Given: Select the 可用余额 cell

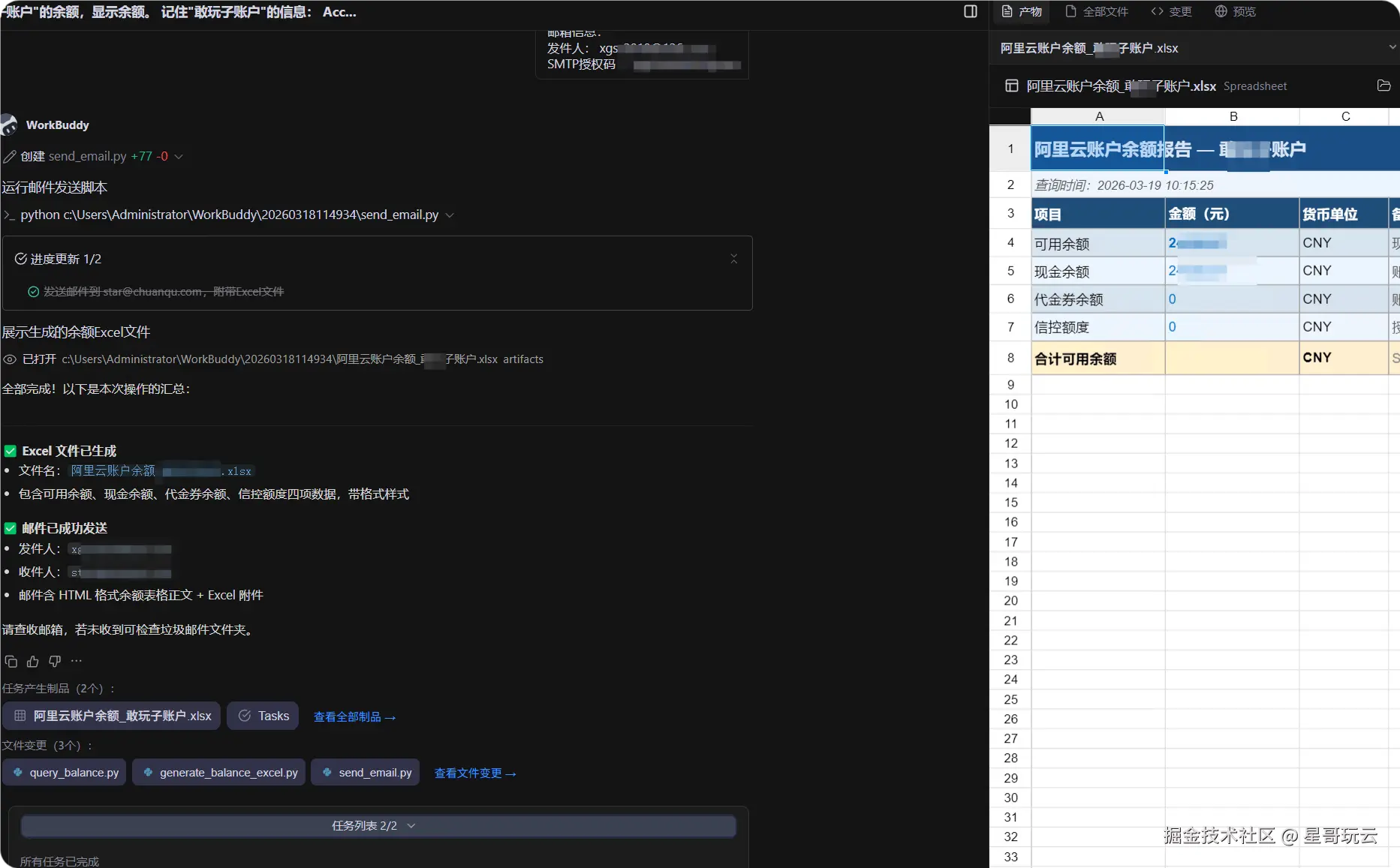Looking at the screenshot, I should (1098, 243).
